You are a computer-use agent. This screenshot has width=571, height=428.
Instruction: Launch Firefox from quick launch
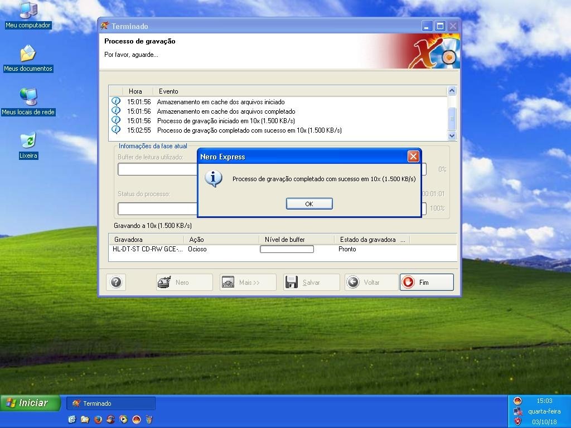98,419
